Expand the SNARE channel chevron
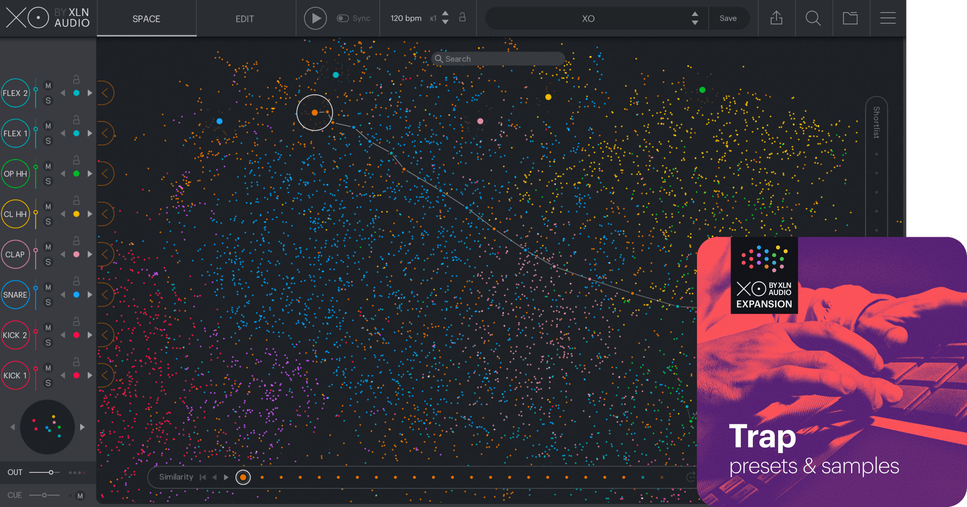This screenshot has height=507, width=967. point(105,295)
